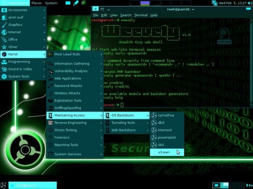Click the Tunneling Tools icon

107,123
